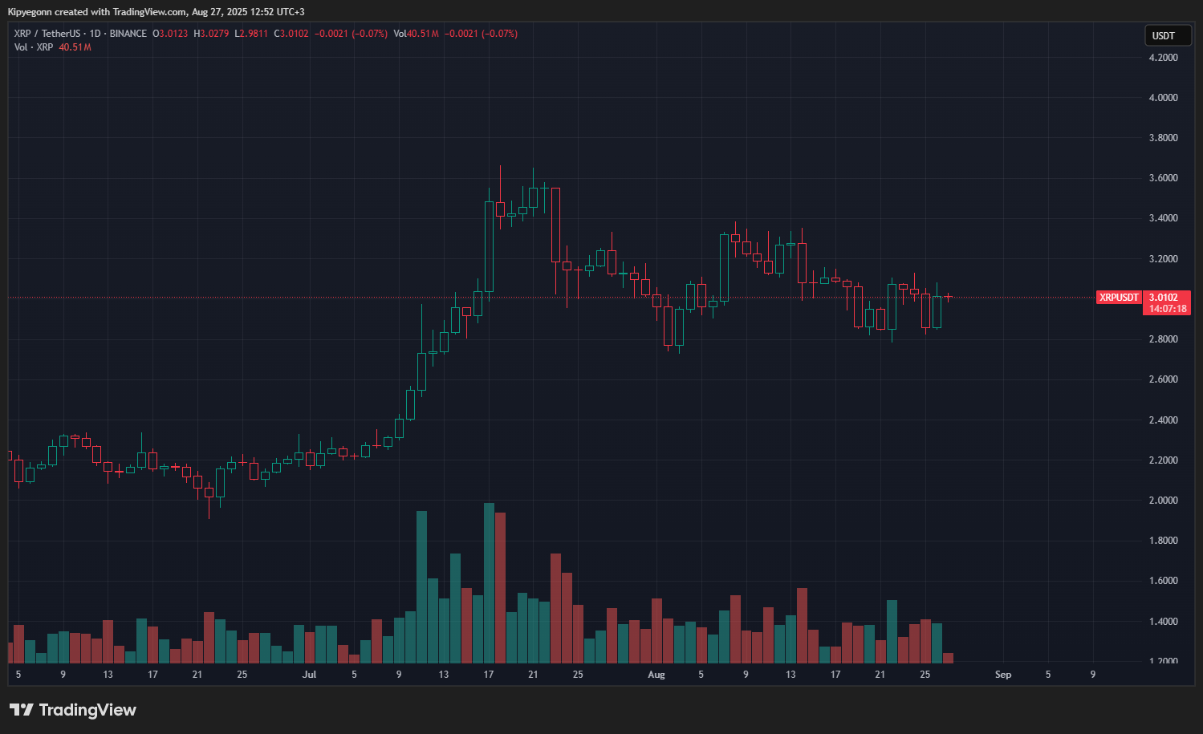
Task: Click the last small red volume bar
Action: coord(948,658)
